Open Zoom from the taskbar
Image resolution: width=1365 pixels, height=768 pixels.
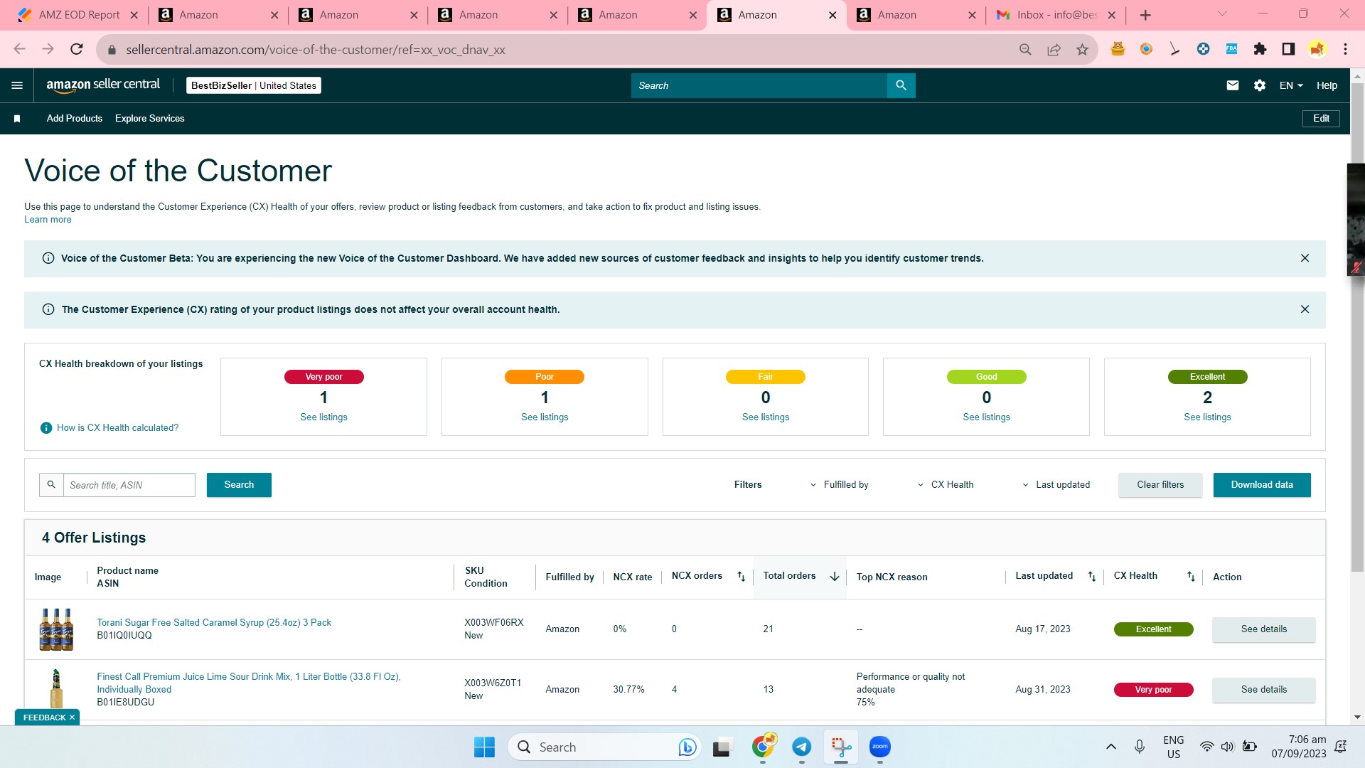pos(880,747)
